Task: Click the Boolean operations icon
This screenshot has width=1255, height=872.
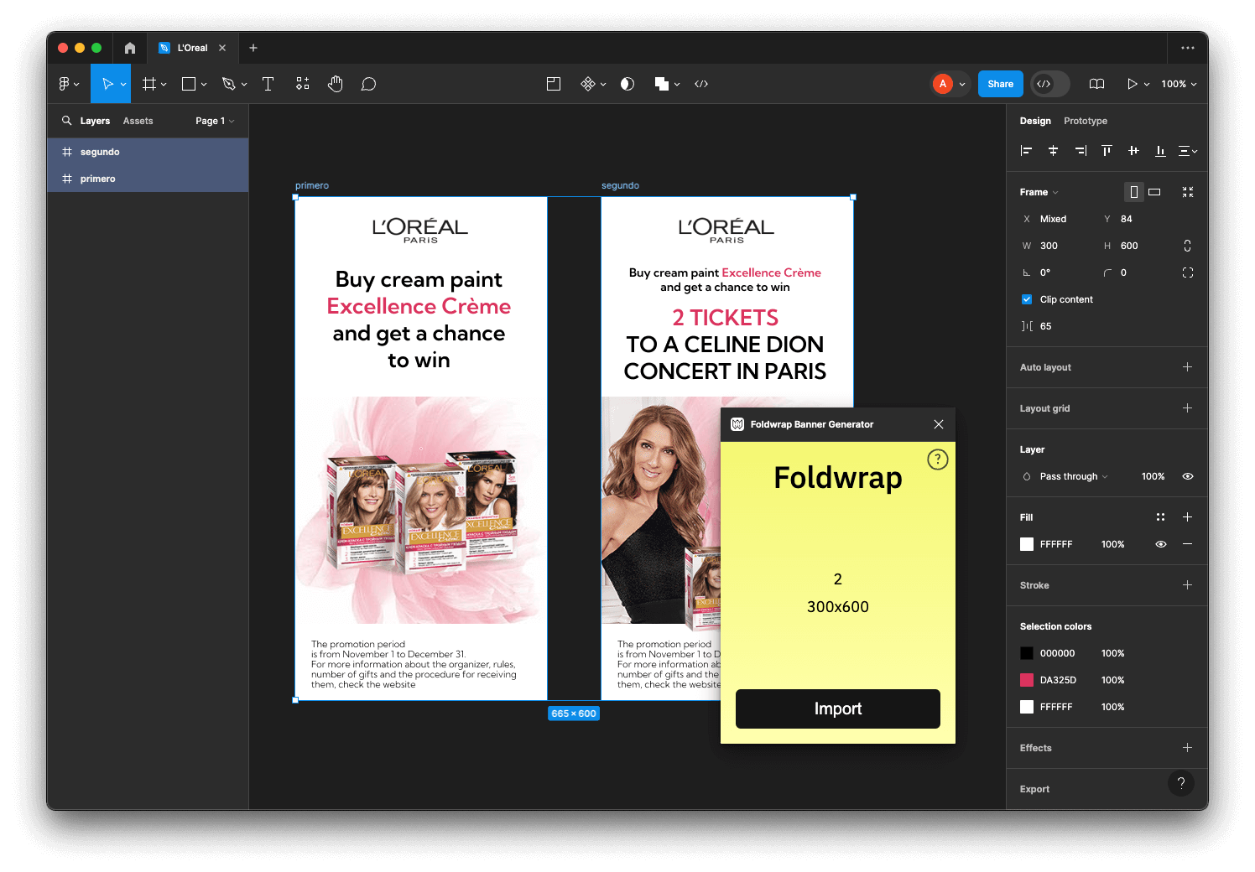Action: [x=662, y=84]
